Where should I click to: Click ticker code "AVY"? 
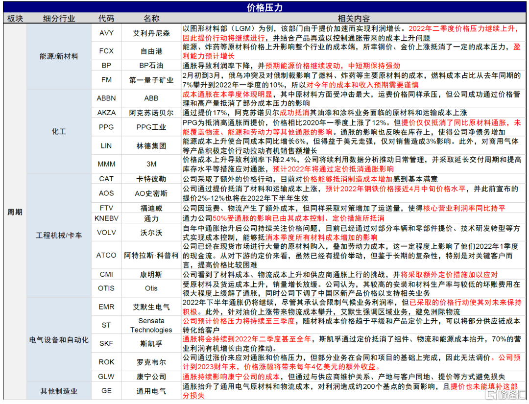click(106, 33)
